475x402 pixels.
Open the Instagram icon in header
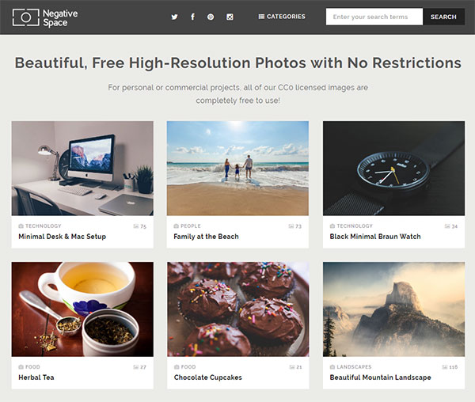coord(230,17)
